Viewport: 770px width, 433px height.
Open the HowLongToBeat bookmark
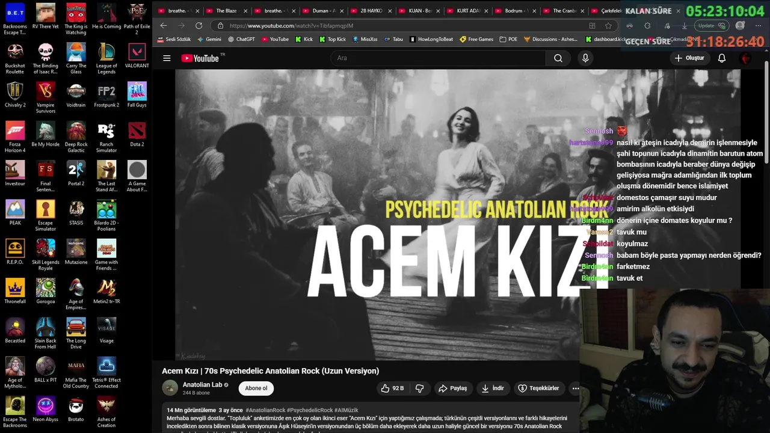pos(431,39)
